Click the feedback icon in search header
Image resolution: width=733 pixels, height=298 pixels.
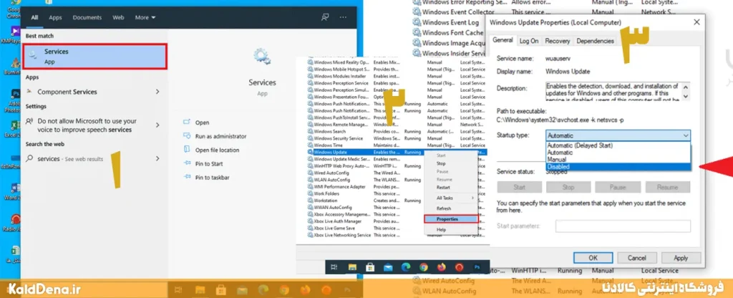point(325,17)
